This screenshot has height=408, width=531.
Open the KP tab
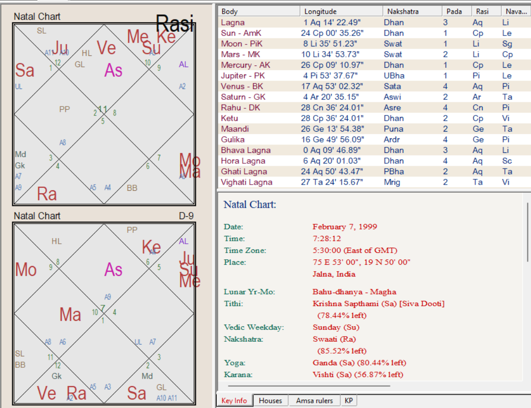[x=349, y=400]
